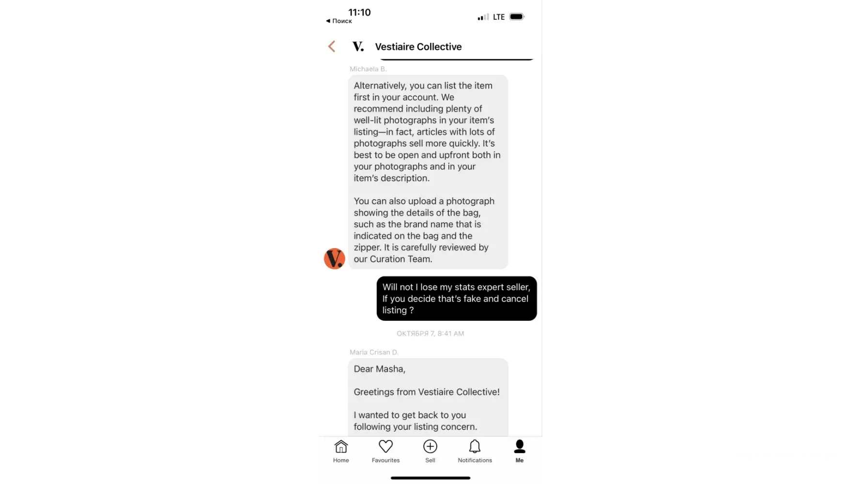
Task: Tap the back chevron arrow
Action: pos(332,46)
